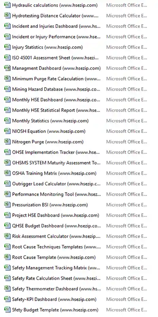
Task: Click the OSHA Training Matrix name
Action: [x=54, y=174]
